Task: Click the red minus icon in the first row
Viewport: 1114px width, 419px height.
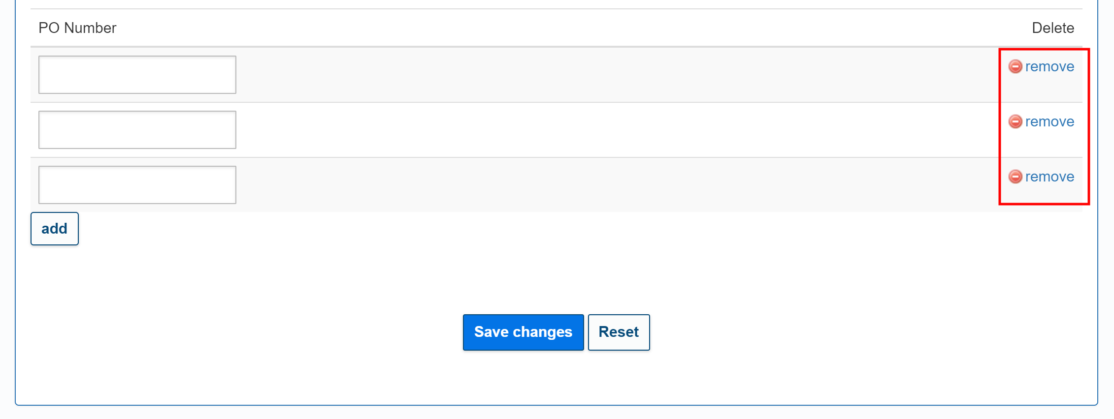Action: tap(1015, 66)
